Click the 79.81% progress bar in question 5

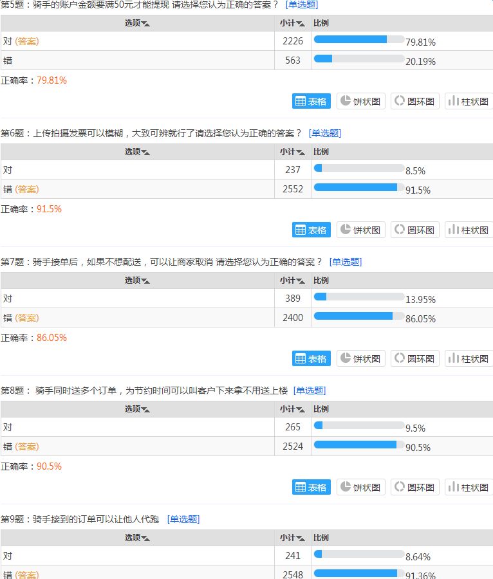(x=359, y=39)
